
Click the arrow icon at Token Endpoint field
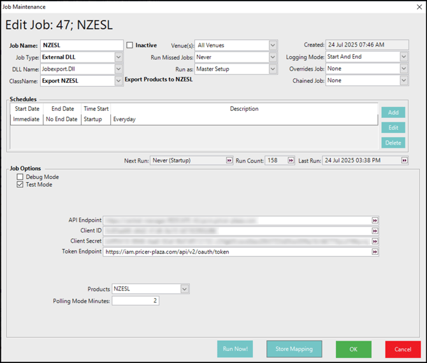click(x=375, y=252)
